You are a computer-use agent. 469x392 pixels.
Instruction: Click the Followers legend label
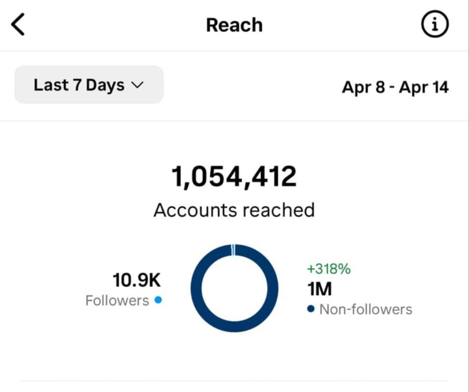pyautogui.click(x=117, y=300)
